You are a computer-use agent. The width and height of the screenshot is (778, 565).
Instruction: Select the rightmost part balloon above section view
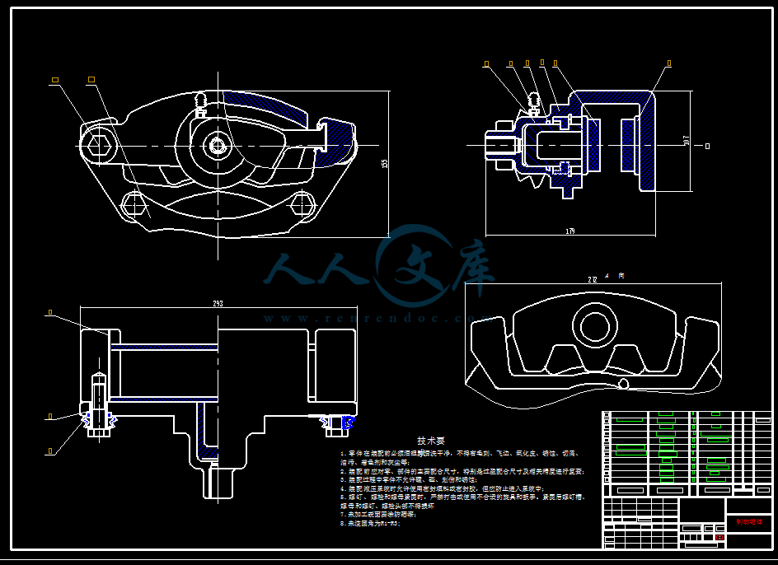click(x=668, y=63)
